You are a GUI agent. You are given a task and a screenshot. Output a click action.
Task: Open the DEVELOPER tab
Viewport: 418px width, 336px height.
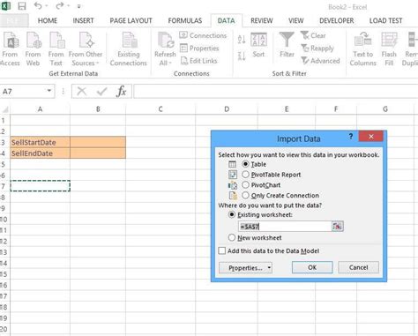(337, 20)
